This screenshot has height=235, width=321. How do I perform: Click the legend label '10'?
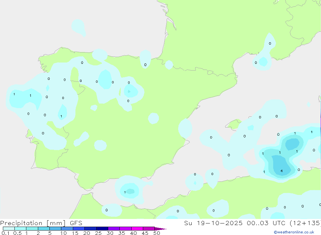tap(64, 233)
